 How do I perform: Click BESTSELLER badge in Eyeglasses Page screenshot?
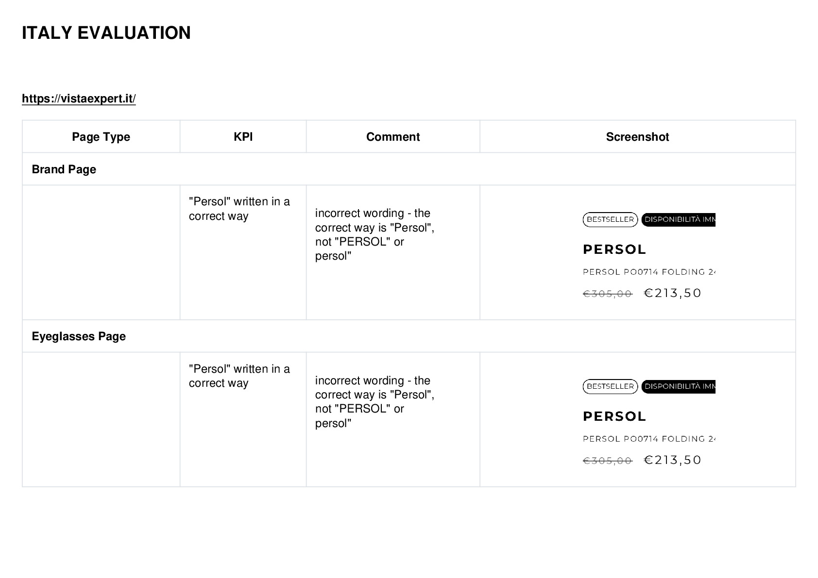tap(610, 386)
